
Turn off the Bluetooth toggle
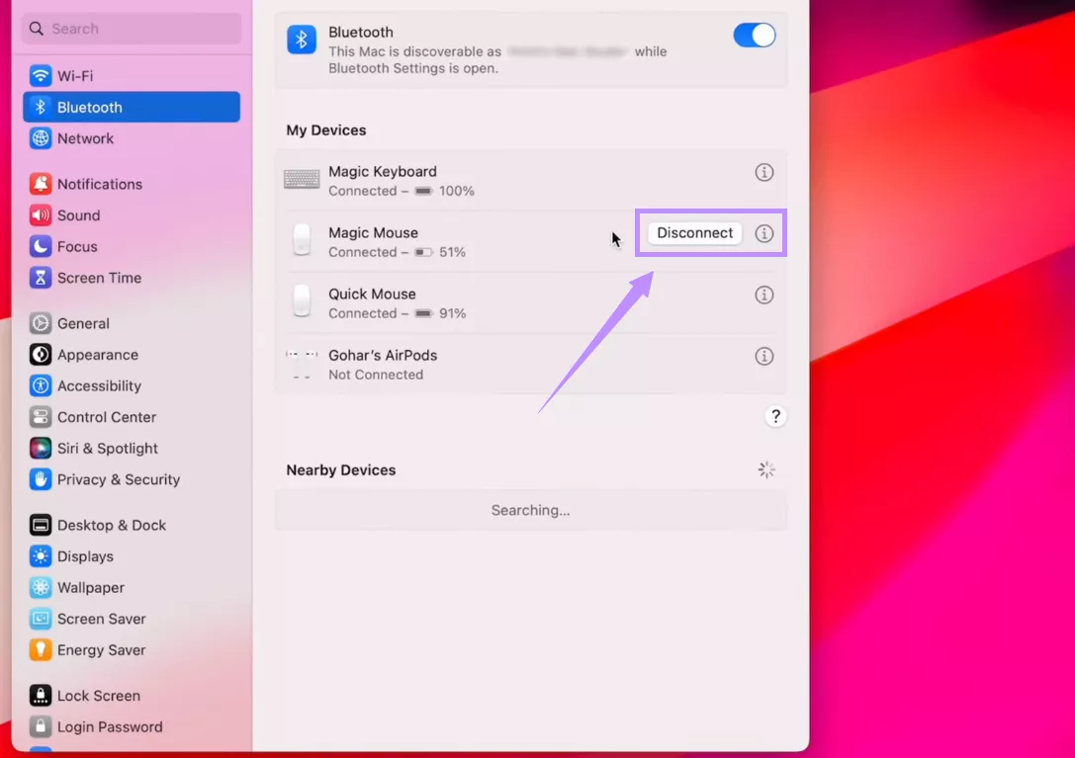point(755,35)
